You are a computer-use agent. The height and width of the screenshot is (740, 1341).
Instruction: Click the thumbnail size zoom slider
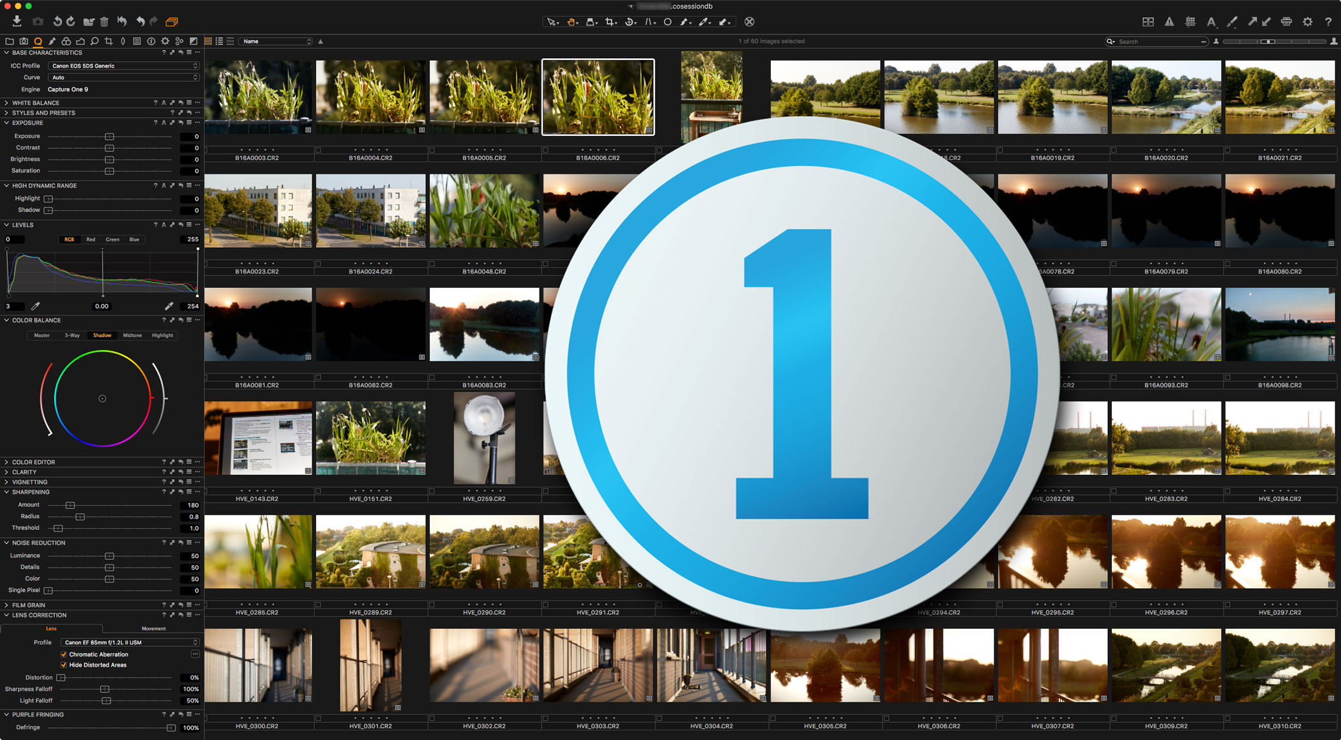point(1273,42)
